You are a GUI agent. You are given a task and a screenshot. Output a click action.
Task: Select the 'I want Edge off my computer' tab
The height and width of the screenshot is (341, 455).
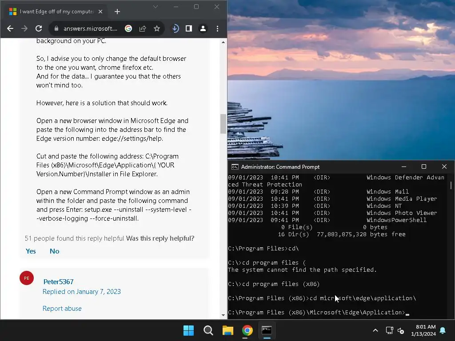tap(56, 12)
